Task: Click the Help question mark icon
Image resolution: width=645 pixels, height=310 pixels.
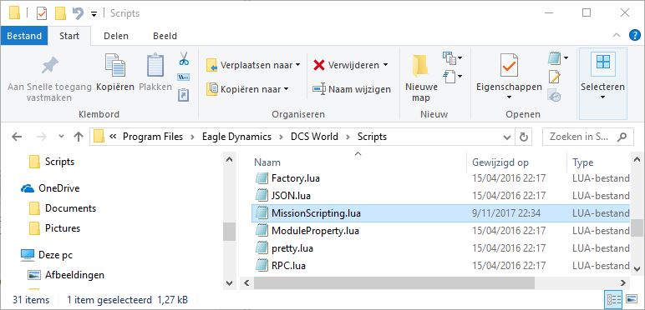Action: [635, 36]
